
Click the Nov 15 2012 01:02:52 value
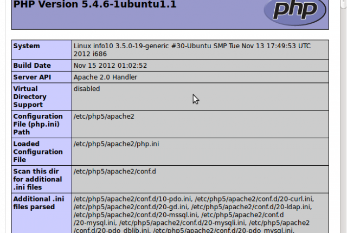click(x=110, y=66)
